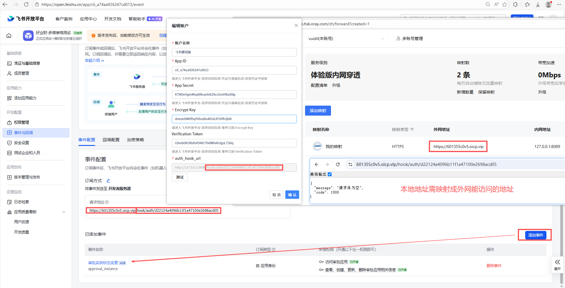The width and height of the screenshot is (565, 288).
Task: Click the browser refresh icon
Action: point(26,4)
